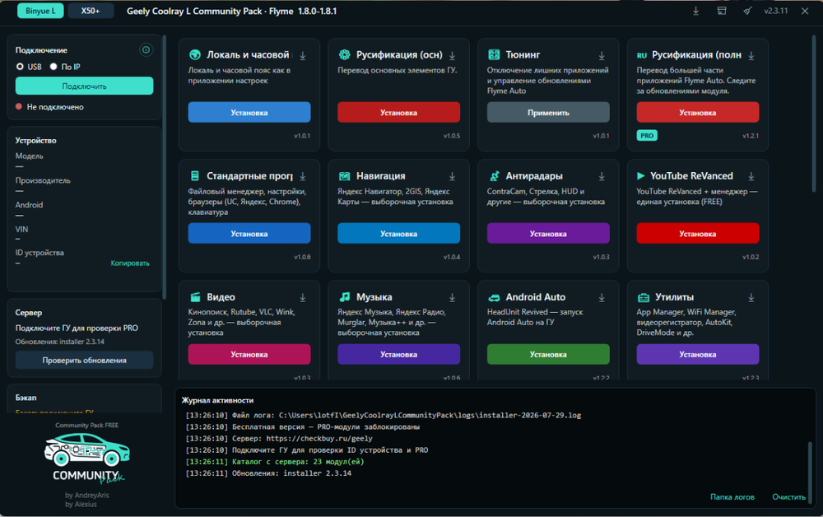Click the RU icon of Русификация (полн)
This screenshot has height=517, width=823.
tap(641, 55)
